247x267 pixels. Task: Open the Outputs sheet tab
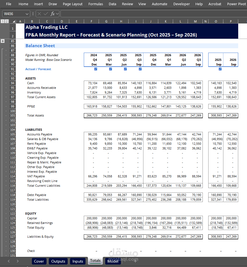58,261
